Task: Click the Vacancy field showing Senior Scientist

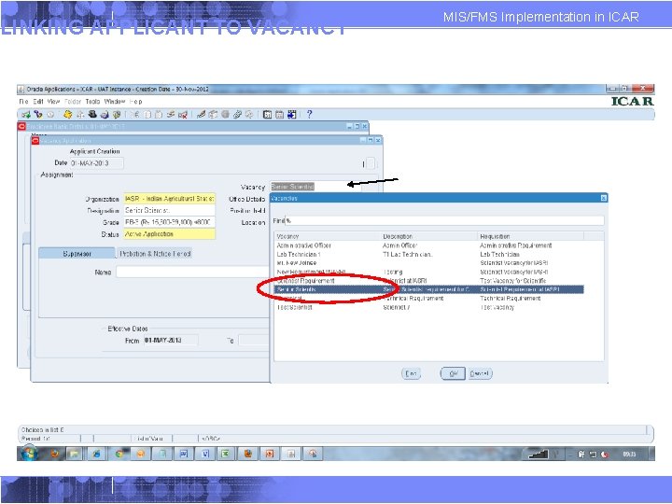Action: point(315,187)
